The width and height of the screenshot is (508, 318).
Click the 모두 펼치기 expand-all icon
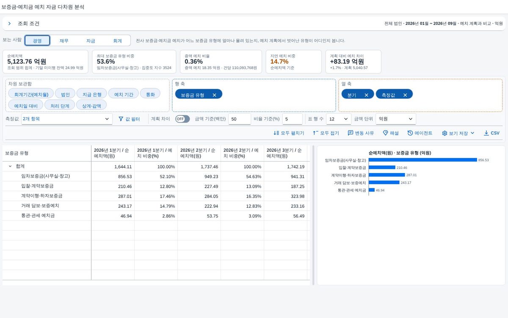pyautogui.click(x=276, y=133)
